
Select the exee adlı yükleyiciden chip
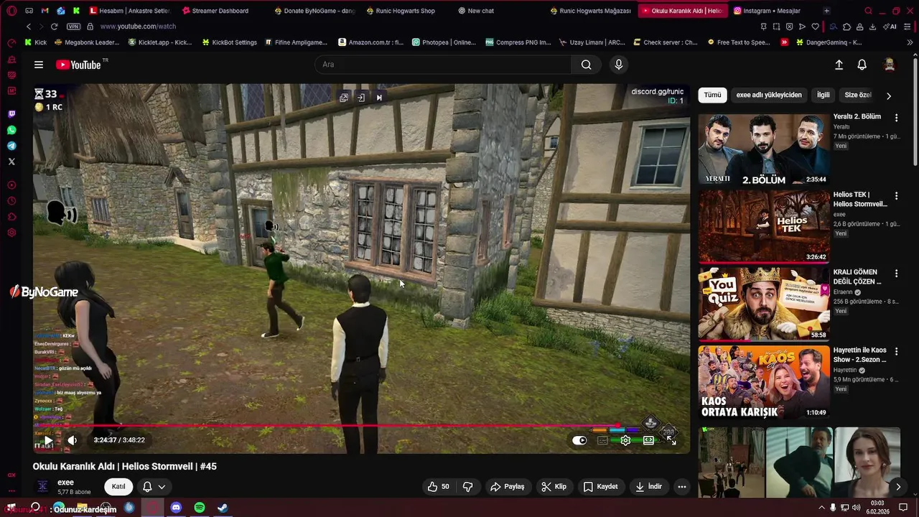coord(769,95)
